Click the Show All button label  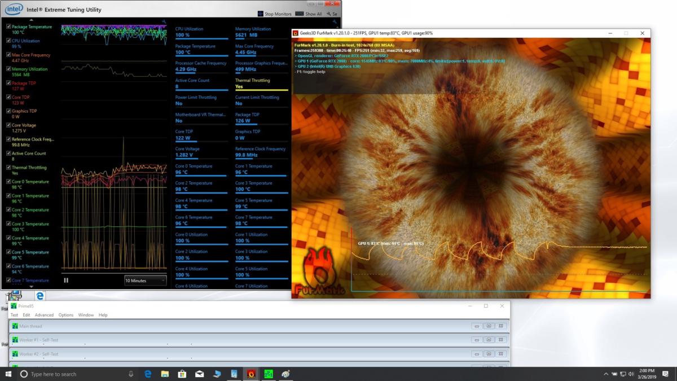(x=314, y=14)
